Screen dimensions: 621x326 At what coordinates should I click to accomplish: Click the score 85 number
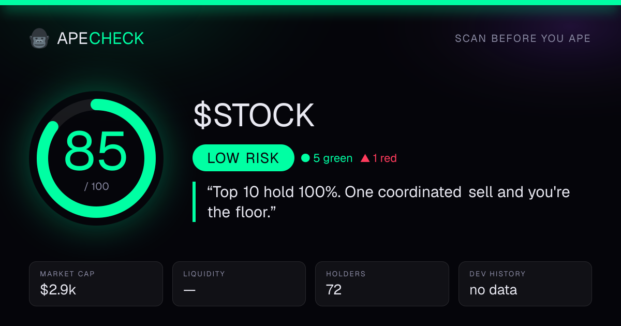point(96,151)
